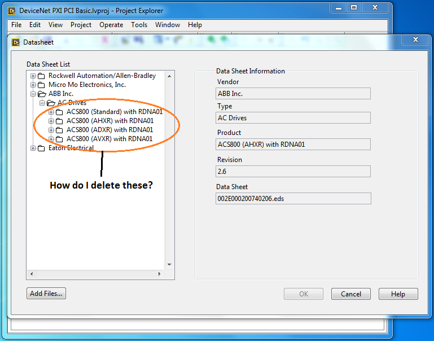The image size is (434, 341).
Task: Select ABB Inc. in Data Sheet List
Action: coord(61,94)
